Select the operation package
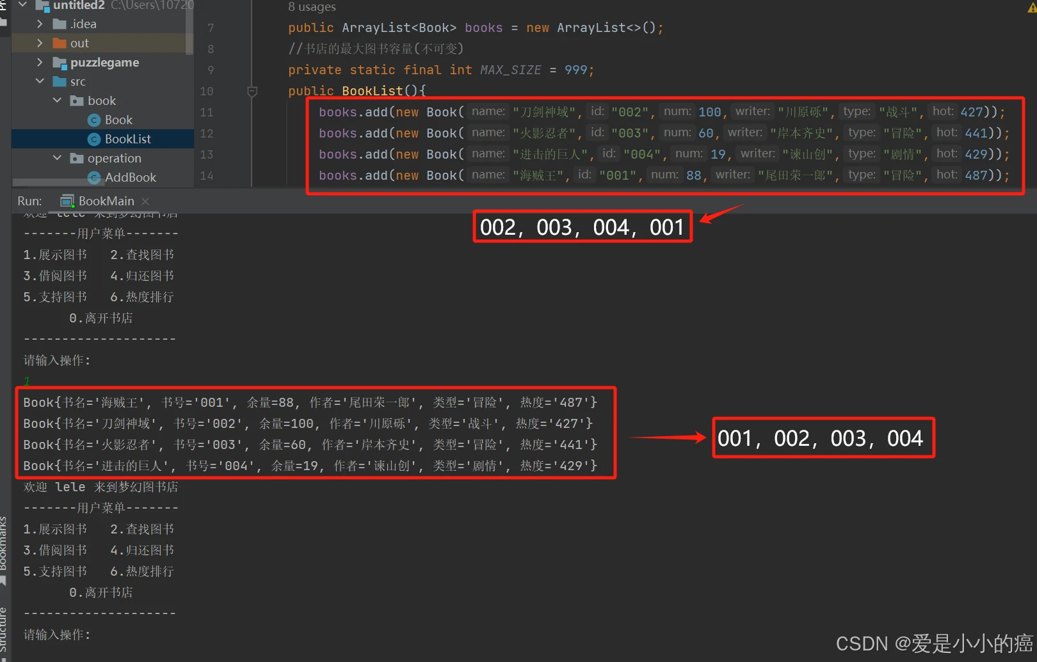Screen dimensions: 1037x662 click(x=115, y=158)
